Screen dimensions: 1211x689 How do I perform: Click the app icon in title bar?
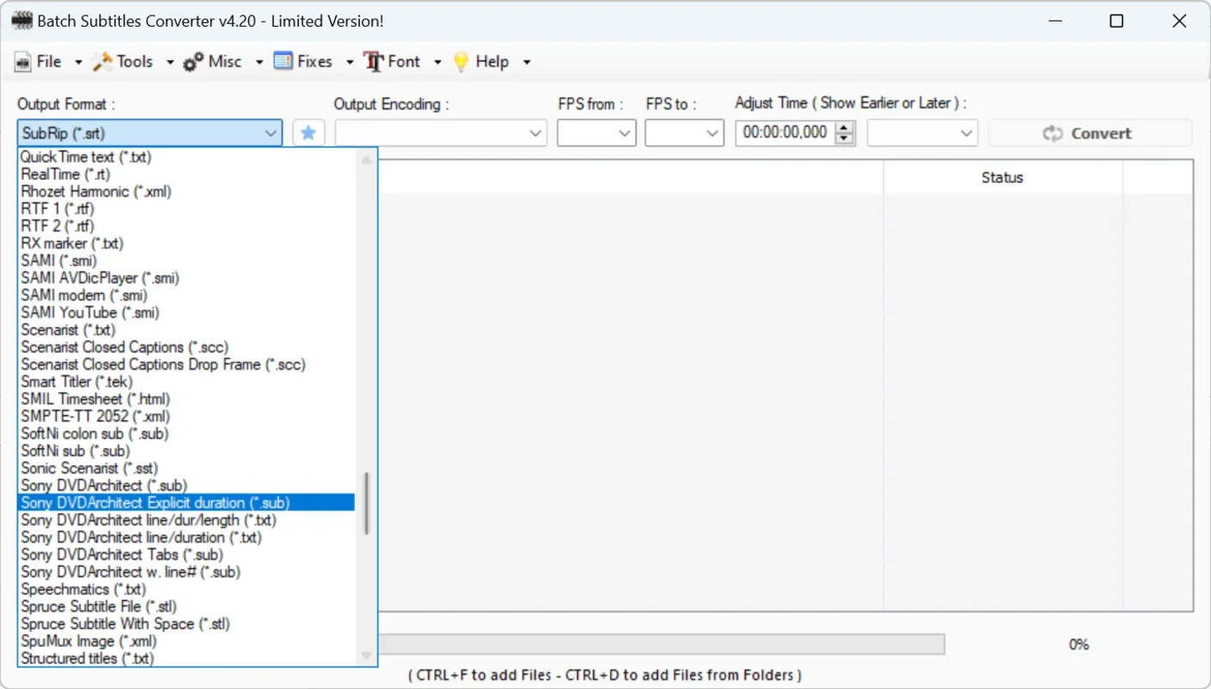pos(22,22)
